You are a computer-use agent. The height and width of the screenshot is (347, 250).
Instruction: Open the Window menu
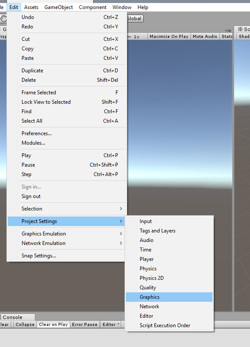[122, 7]
